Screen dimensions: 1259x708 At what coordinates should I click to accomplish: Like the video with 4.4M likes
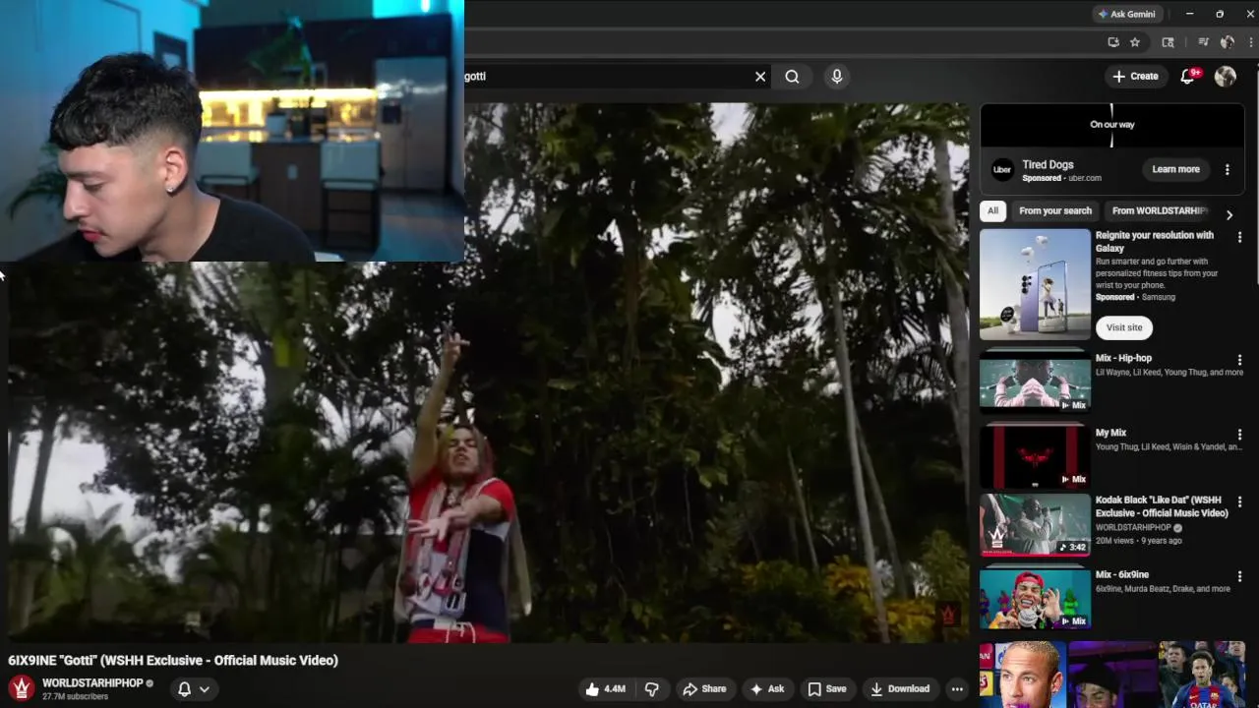pos(606,689)
